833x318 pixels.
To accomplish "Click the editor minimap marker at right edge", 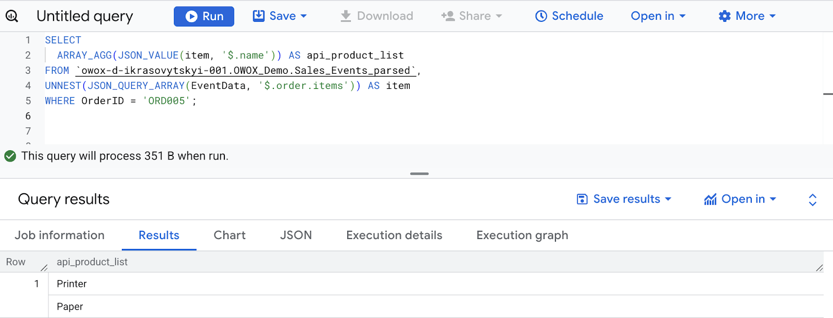I will (x=828, y=94).
